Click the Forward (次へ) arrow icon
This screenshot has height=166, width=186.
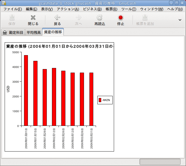pos(79,18)
